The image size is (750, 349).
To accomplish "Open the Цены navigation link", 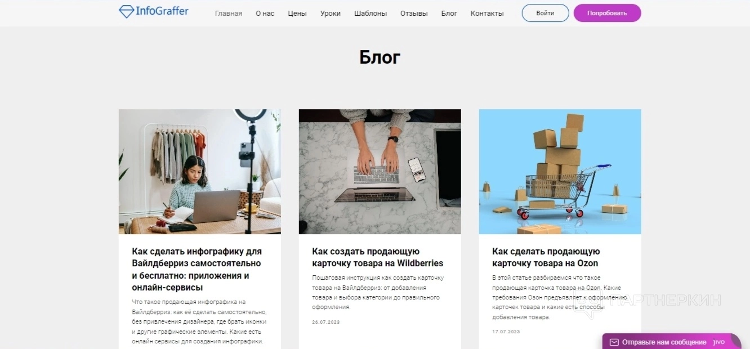I will [x=297, y=14].
